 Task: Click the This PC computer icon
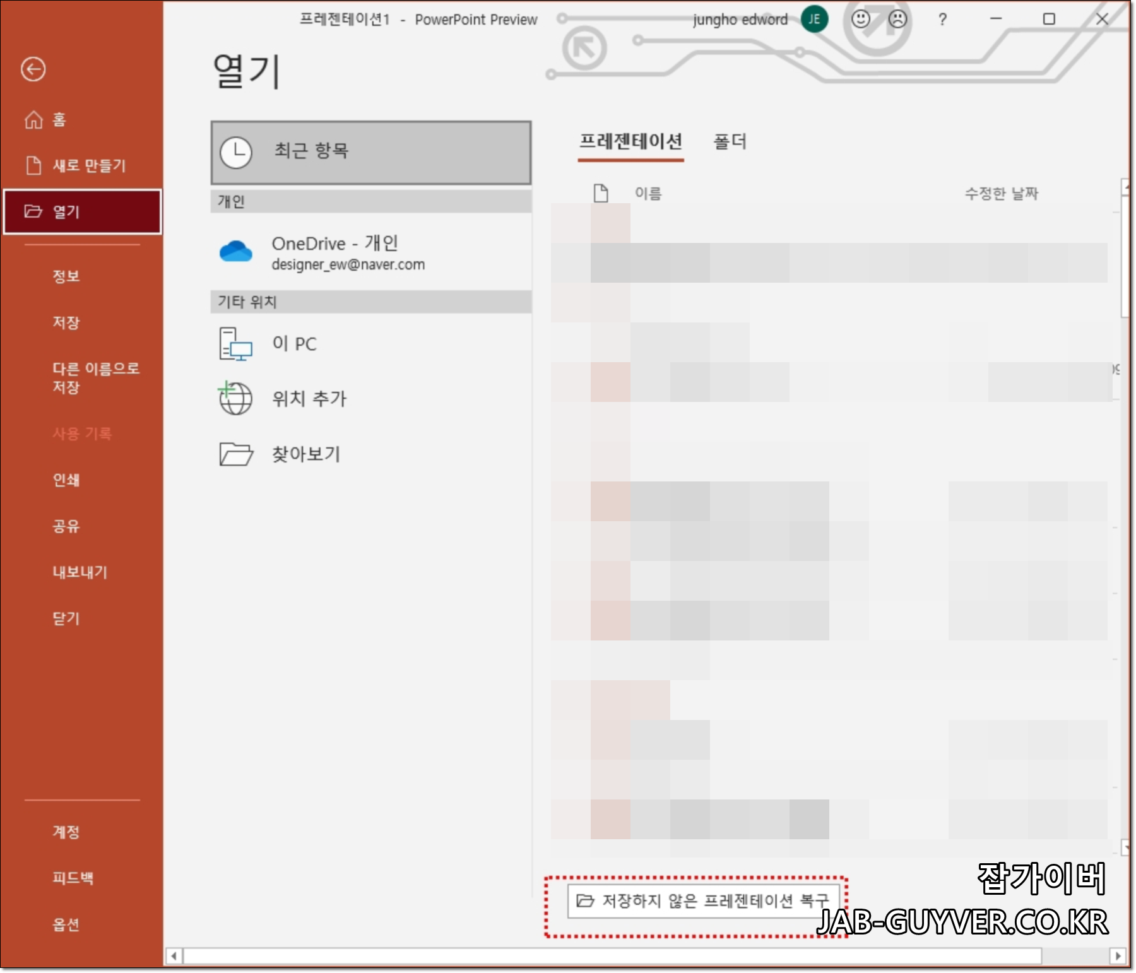pyautogui.click(x=236, y=344)
